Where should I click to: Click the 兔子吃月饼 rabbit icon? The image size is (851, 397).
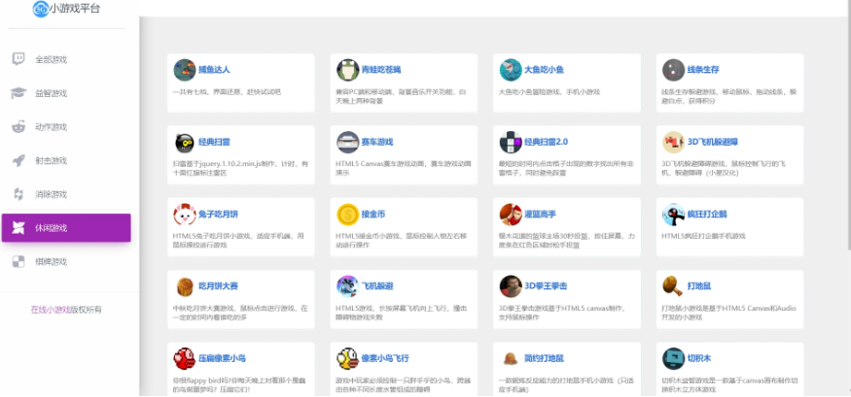pos(184,215)
